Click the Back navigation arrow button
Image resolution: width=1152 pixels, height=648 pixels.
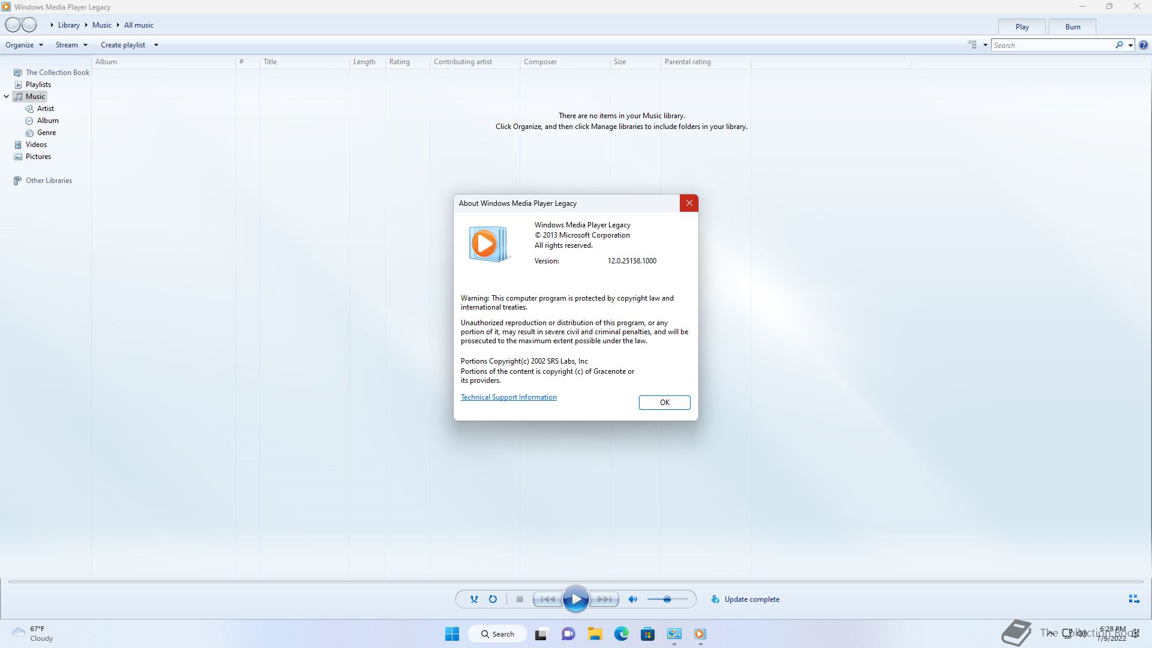click(x=13, y=25)
